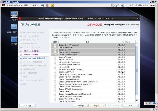Click the current step プラグインの選択 in sidebar
The height and width of the screenshot is (111, 158).
[x=31, y=55]
